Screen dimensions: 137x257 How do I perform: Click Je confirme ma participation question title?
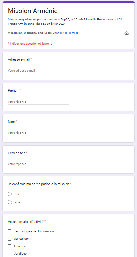coord(38,184)
